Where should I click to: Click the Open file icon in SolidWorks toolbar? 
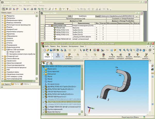[x=48, y=50]
